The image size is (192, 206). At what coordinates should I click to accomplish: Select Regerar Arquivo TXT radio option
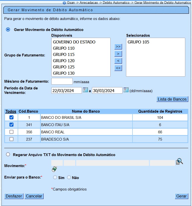(8, 155)
